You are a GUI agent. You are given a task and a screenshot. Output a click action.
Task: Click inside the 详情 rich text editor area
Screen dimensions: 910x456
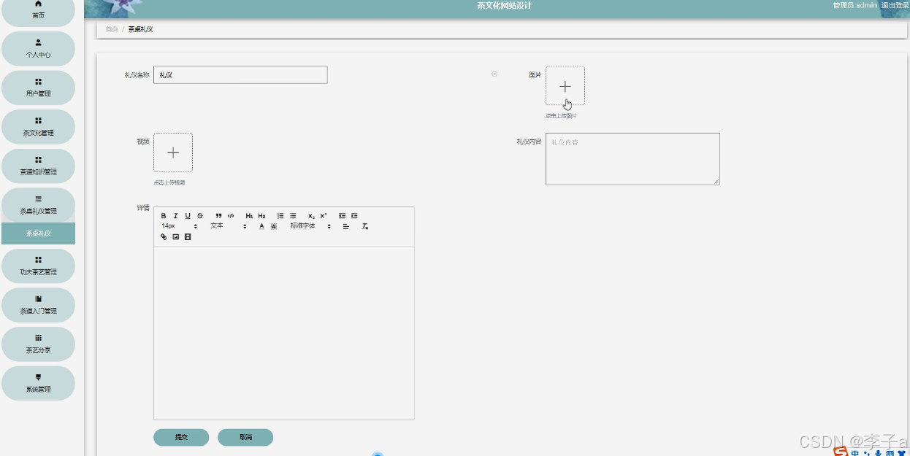coord(284,333)
